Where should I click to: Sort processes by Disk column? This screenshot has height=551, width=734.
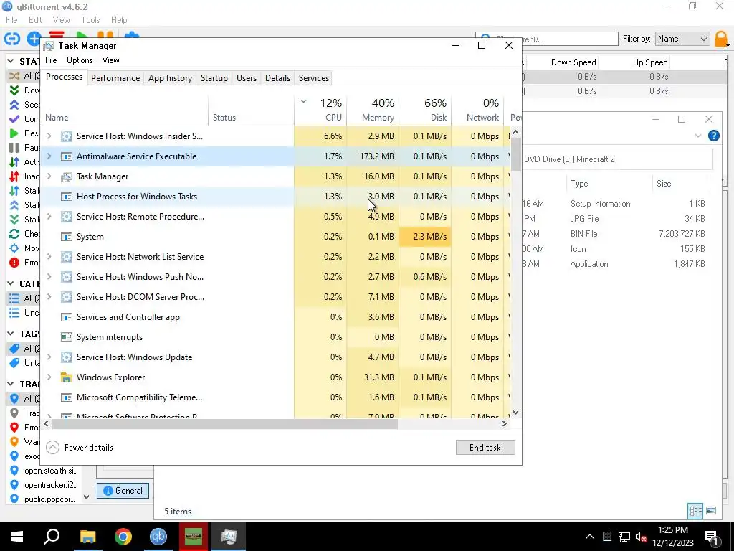coord(426,110)
